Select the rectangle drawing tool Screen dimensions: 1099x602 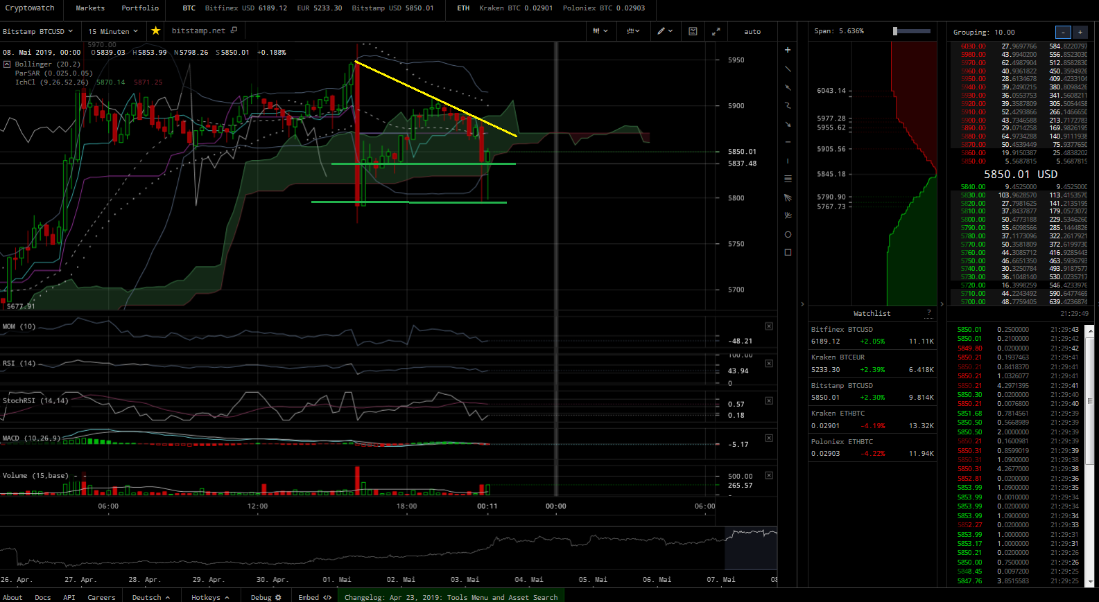click(x=788, y=253)
